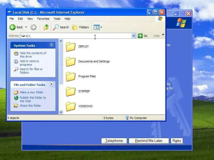Click Retry button in activation window
The image size is (214, 160).
pyautogui.click(x=177, y=141)
